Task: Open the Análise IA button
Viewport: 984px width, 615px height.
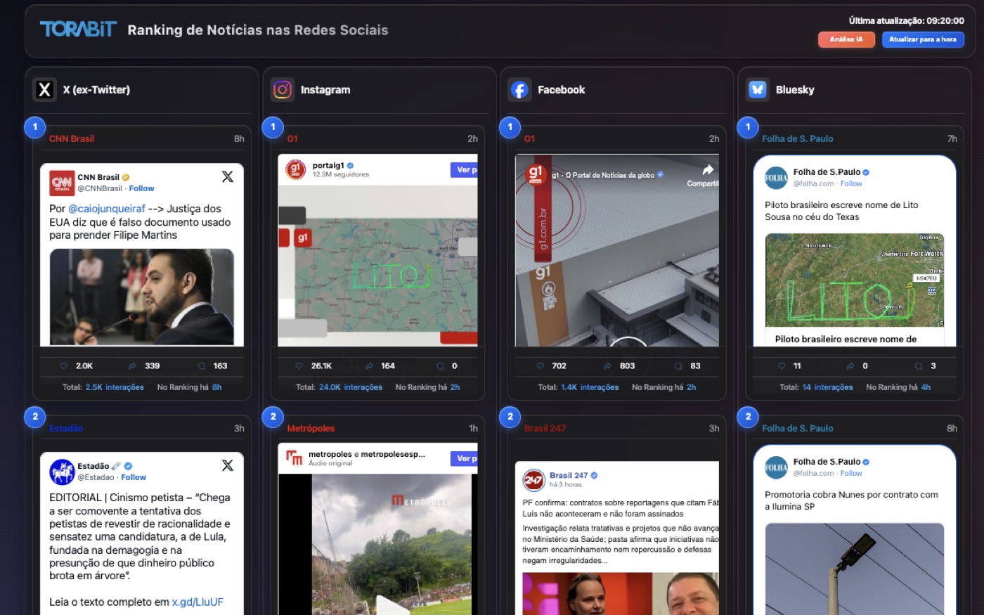Action: coord(846,39)
